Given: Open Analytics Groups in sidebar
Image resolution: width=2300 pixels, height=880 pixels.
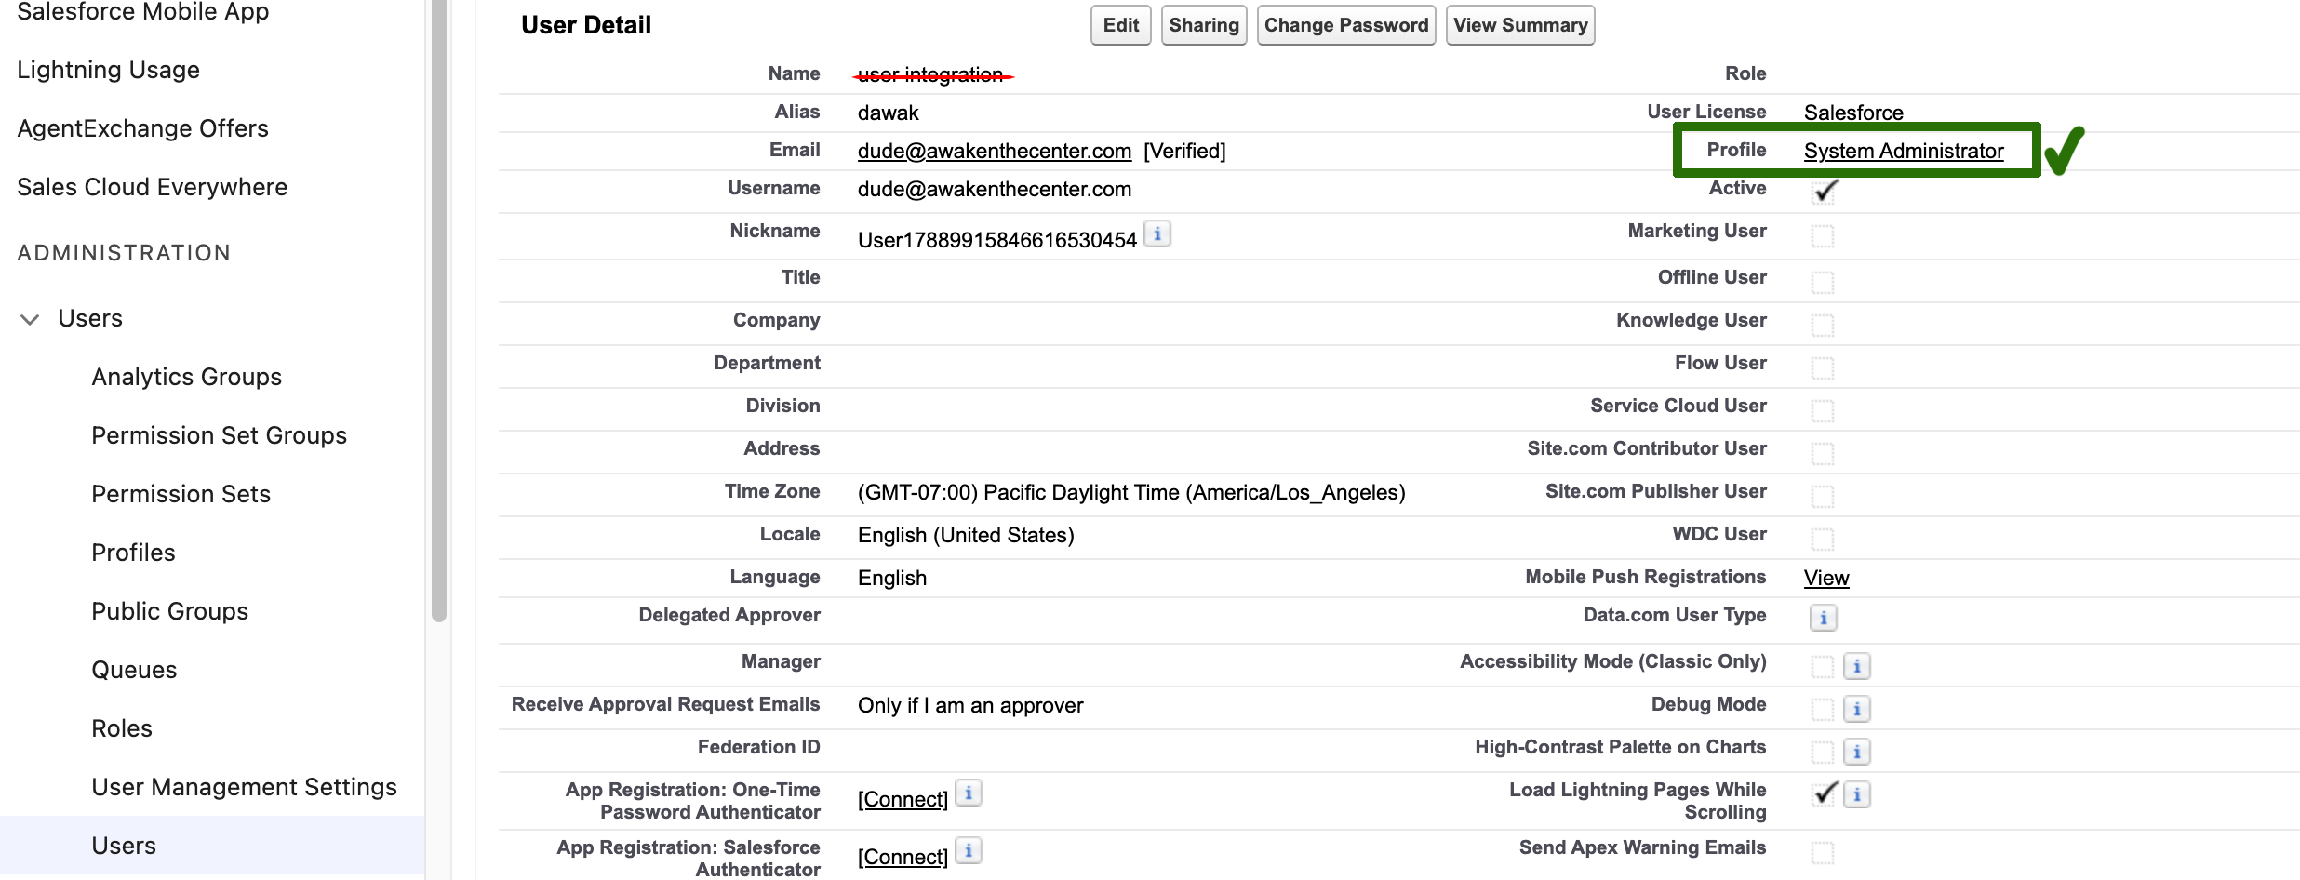Looking at the screenshot, I should pyautogui.click(x=186, y=377).
